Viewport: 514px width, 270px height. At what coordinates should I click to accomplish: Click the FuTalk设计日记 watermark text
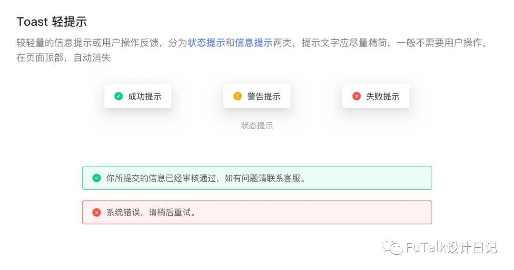[x=451, y=248]
